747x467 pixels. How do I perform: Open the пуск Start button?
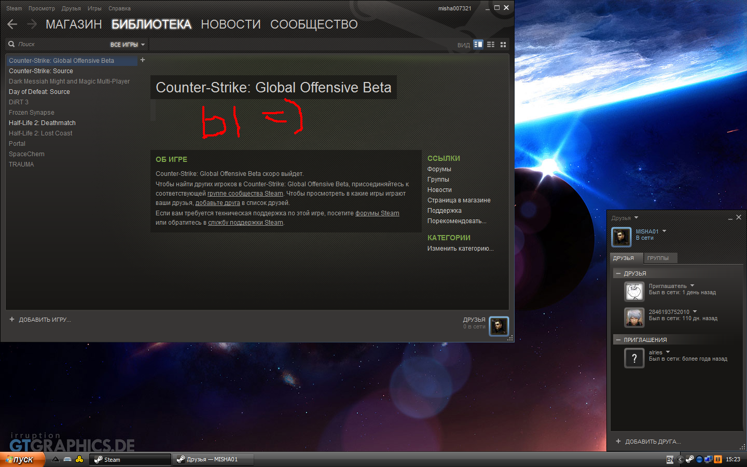pos(22,459)
